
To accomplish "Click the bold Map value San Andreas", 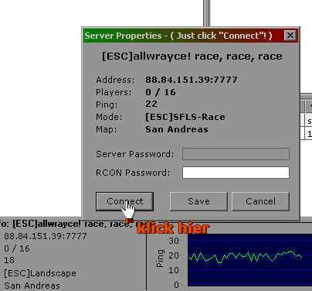I will pyautogui.click(x=177, y=129).
